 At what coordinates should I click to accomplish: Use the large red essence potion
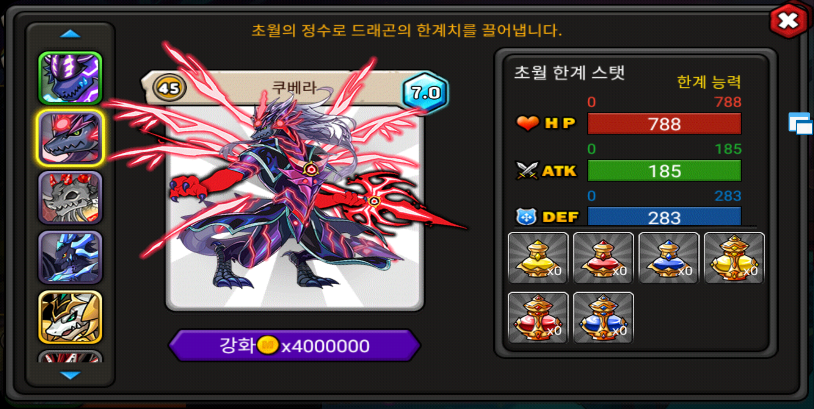point(538,317)
